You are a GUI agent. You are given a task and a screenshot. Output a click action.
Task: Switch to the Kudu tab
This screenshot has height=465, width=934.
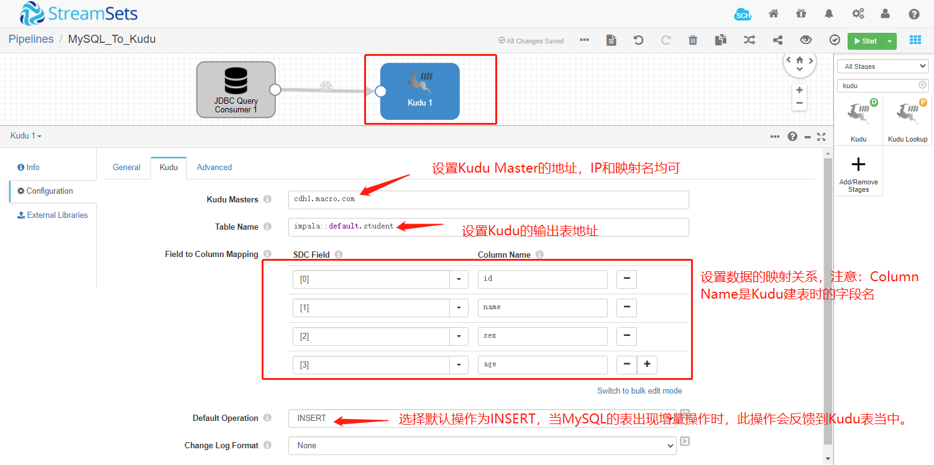pyautogui.click(x=168, y=168)
